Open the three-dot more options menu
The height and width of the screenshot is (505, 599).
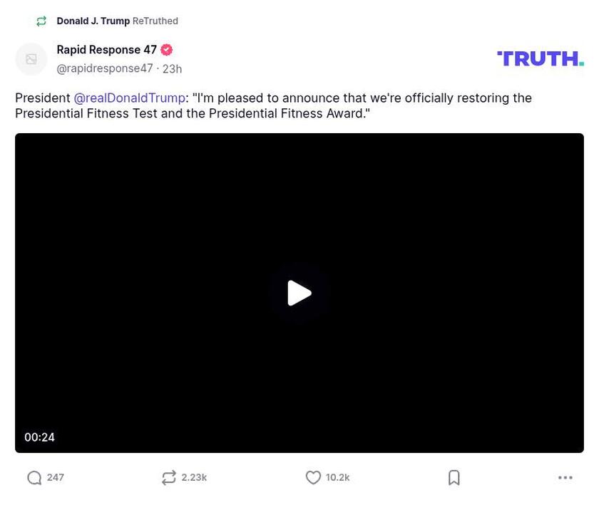click(565, 477)
